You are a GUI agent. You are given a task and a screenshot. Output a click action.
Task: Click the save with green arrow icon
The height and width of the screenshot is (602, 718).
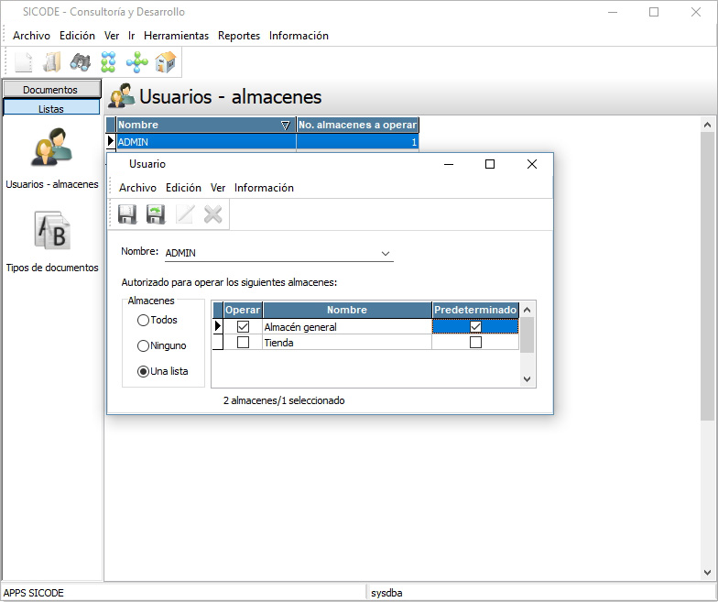(x=156, y=214)
